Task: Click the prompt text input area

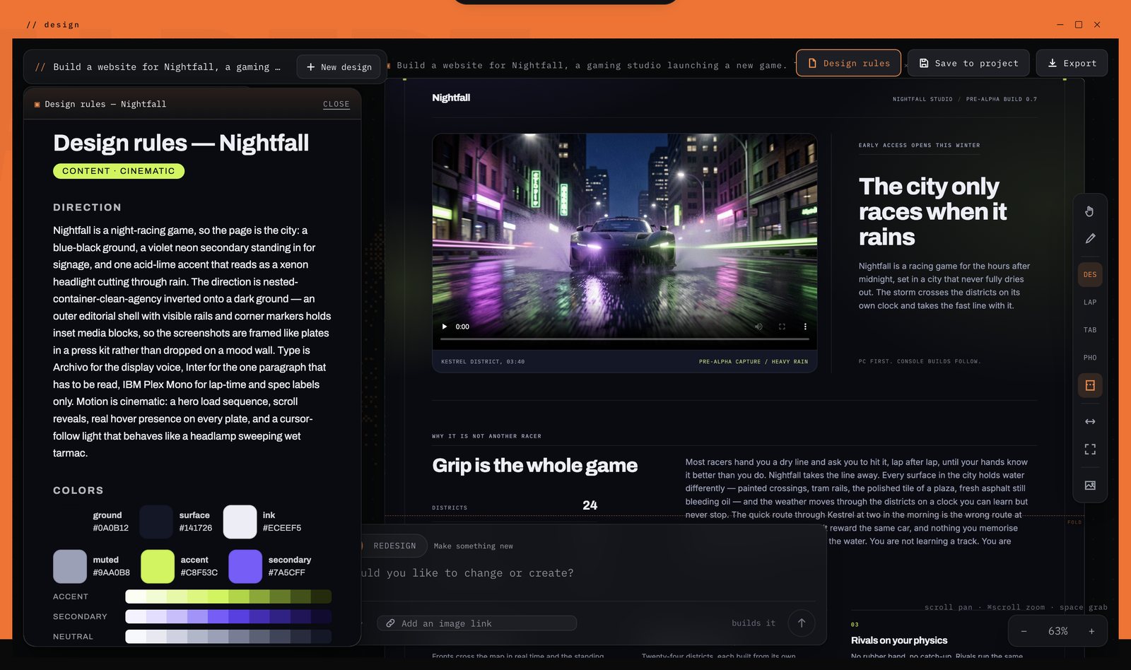Action: pyautogui.click(x=587, y=573)
